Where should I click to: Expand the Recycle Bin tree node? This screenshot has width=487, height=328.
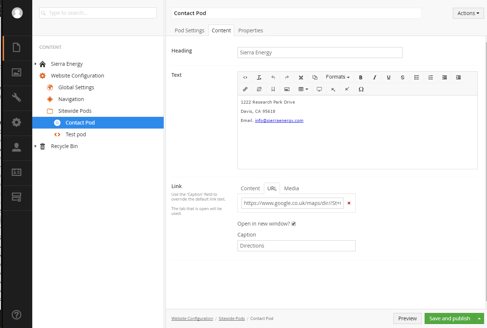point(36,146)
